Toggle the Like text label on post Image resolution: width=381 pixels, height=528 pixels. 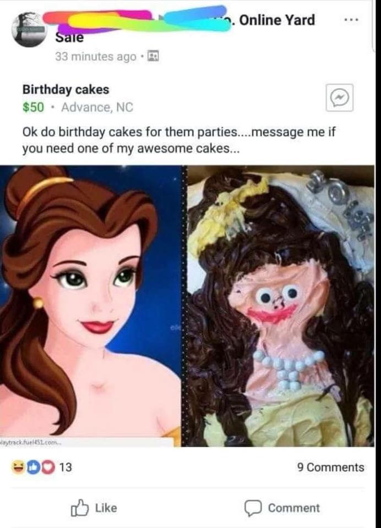pos(107,508)
